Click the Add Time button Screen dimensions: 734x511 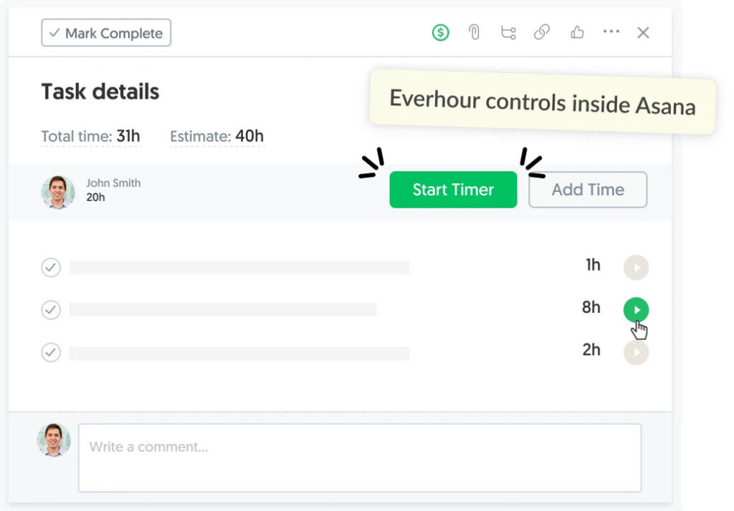588,190
